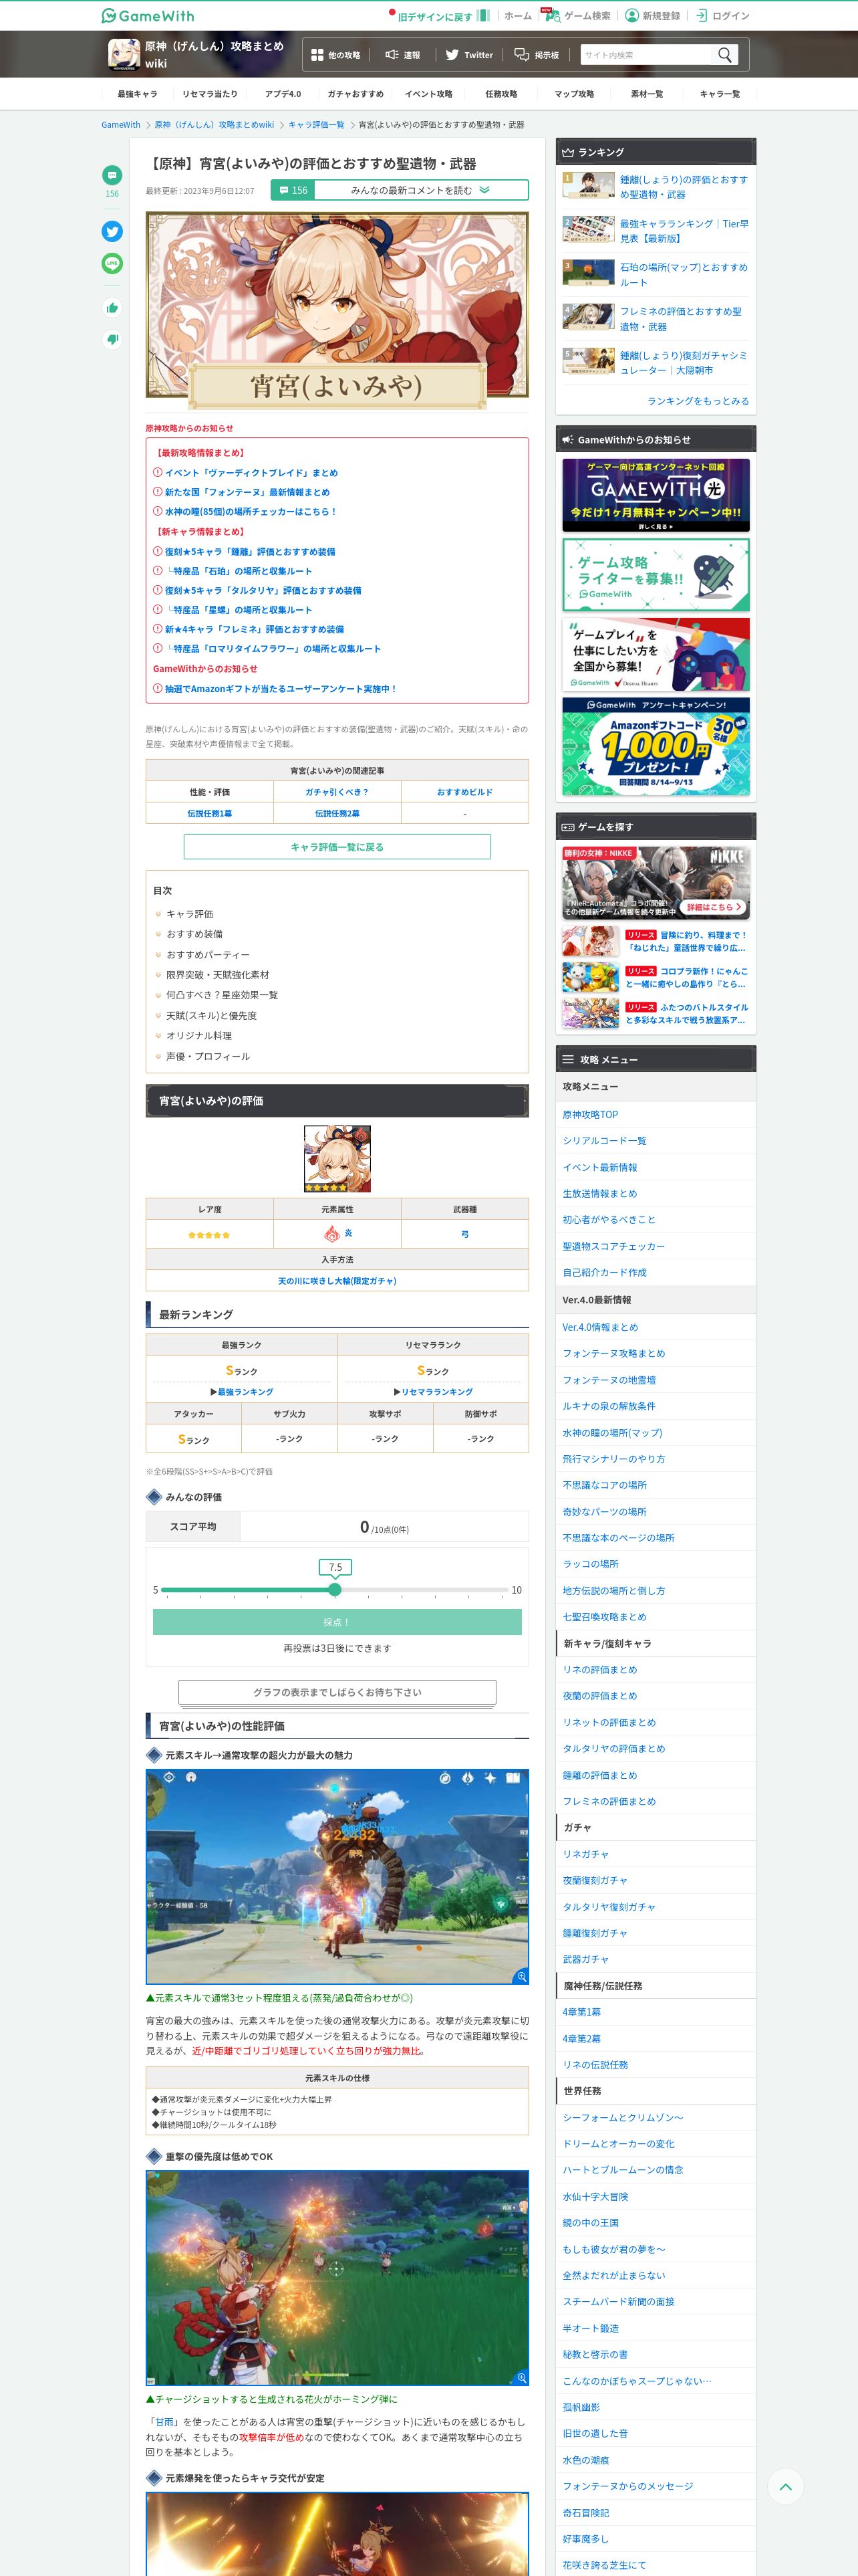Image resolution: width=858 pixels, height=2576 pixels.
Task: Open リセマラ当たり nav tab
Action: coord(210,94)
